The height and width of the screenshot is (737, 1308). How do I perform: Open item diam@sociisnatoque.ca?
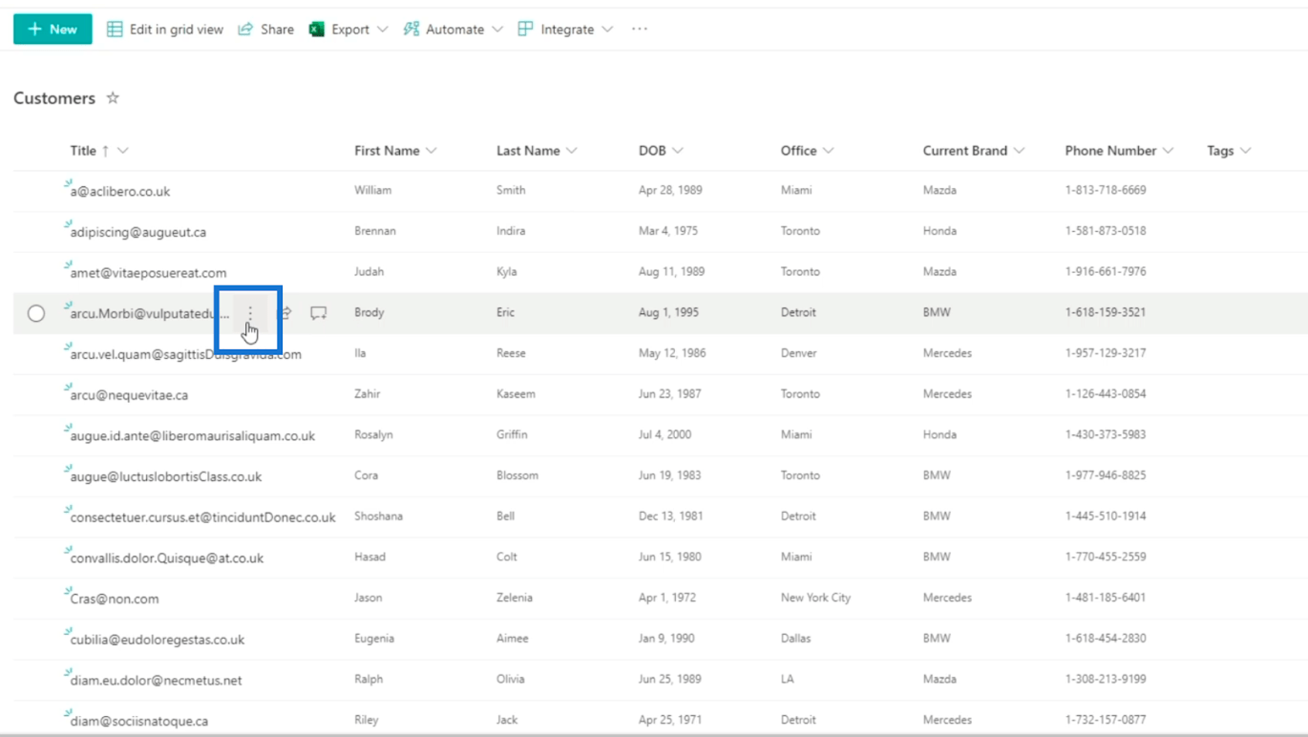[139, 722]
